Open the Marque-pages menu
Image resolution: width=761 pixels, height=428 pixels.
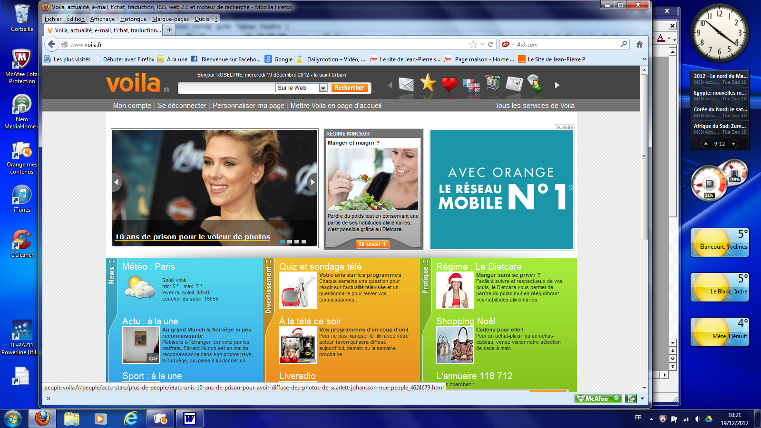(x=170, y=19)
